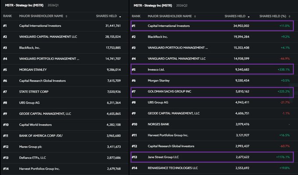Click shares value 2,677,622

(242, 157)
